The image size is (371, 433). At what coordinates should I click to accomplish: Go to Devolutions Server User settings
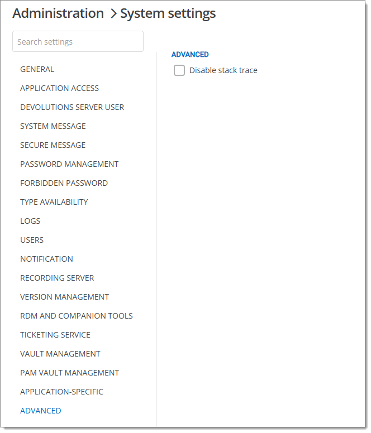(x=72, y=107)
